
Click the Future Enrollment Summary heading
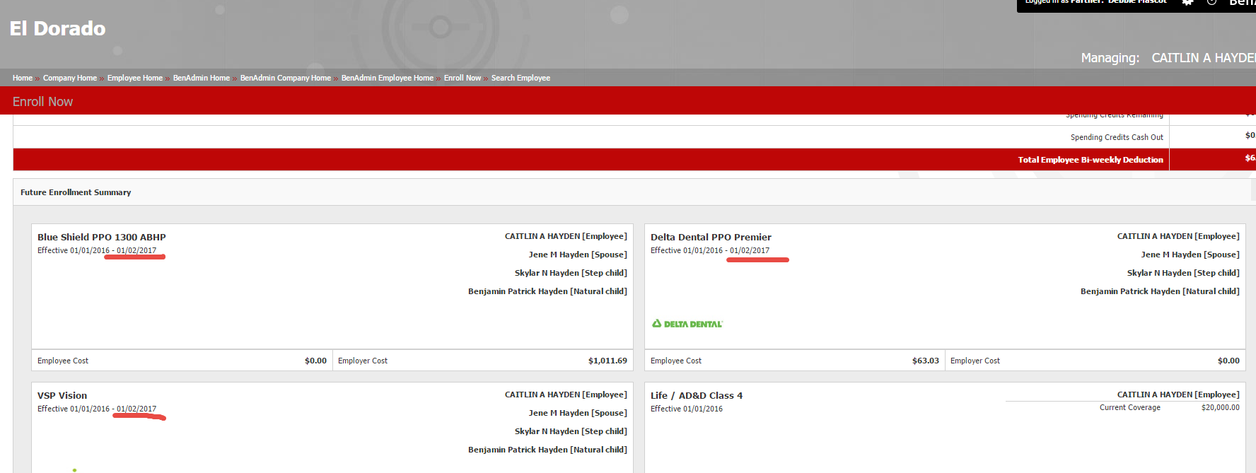(x=76, y=192)
